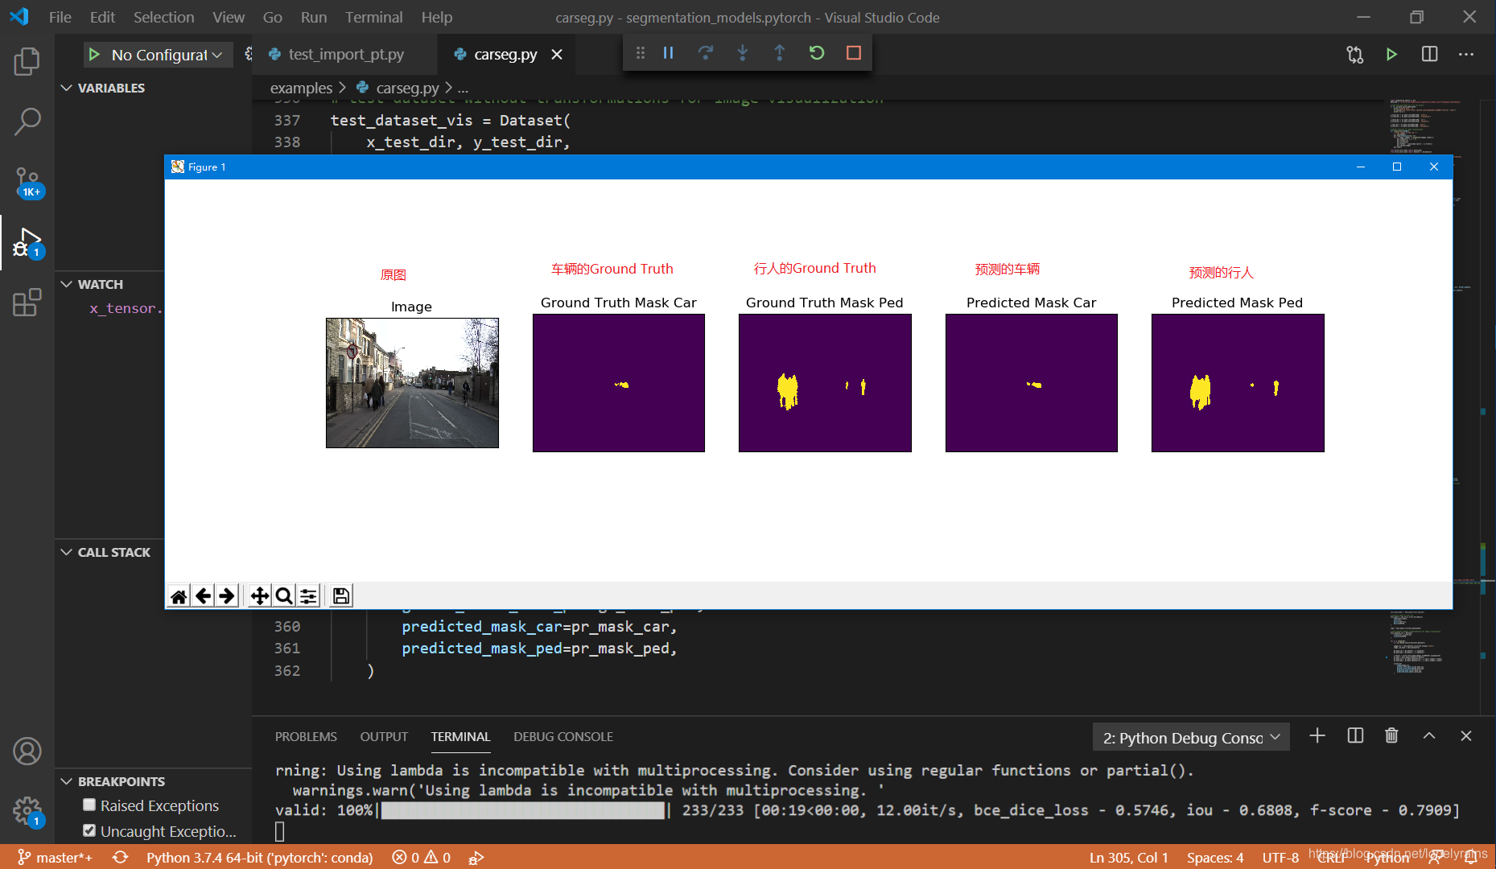Maximize the panel with up chevron
The image size is (1496, 869).
tap(1429, 735)
